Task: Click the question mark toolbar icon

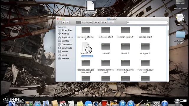Action: (x=58, y=22)
